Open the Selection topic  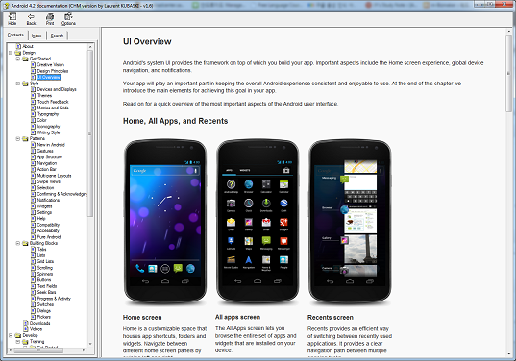45,188
